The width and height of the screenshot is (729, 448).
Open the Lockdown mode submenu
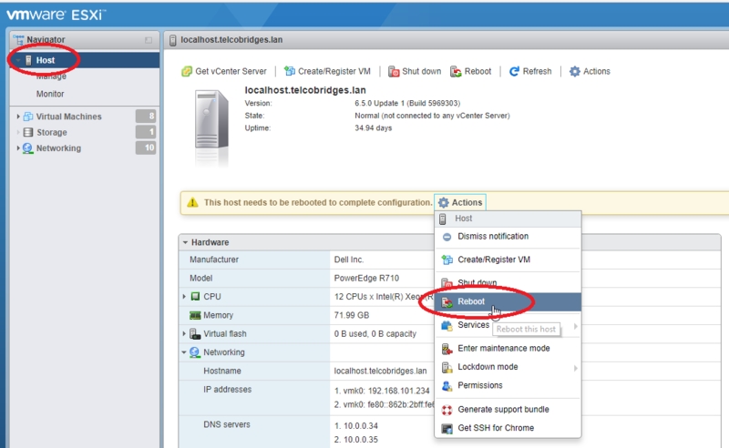(488, 367)
